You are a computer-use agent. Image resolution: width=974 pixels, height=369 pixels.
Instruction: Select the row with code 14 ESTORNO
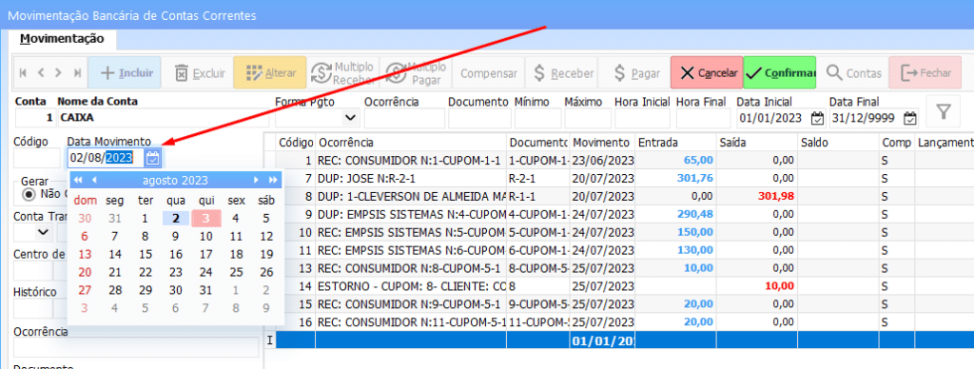tap(624, 286)
